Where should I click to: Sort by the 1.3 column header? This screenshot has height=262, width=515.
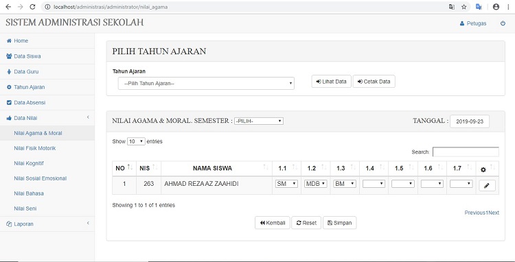tap(345, 168)
